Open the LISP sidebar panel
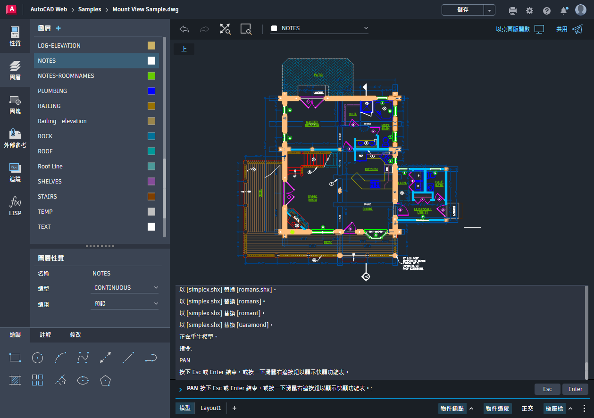594x418 pixels. [15, 207]
